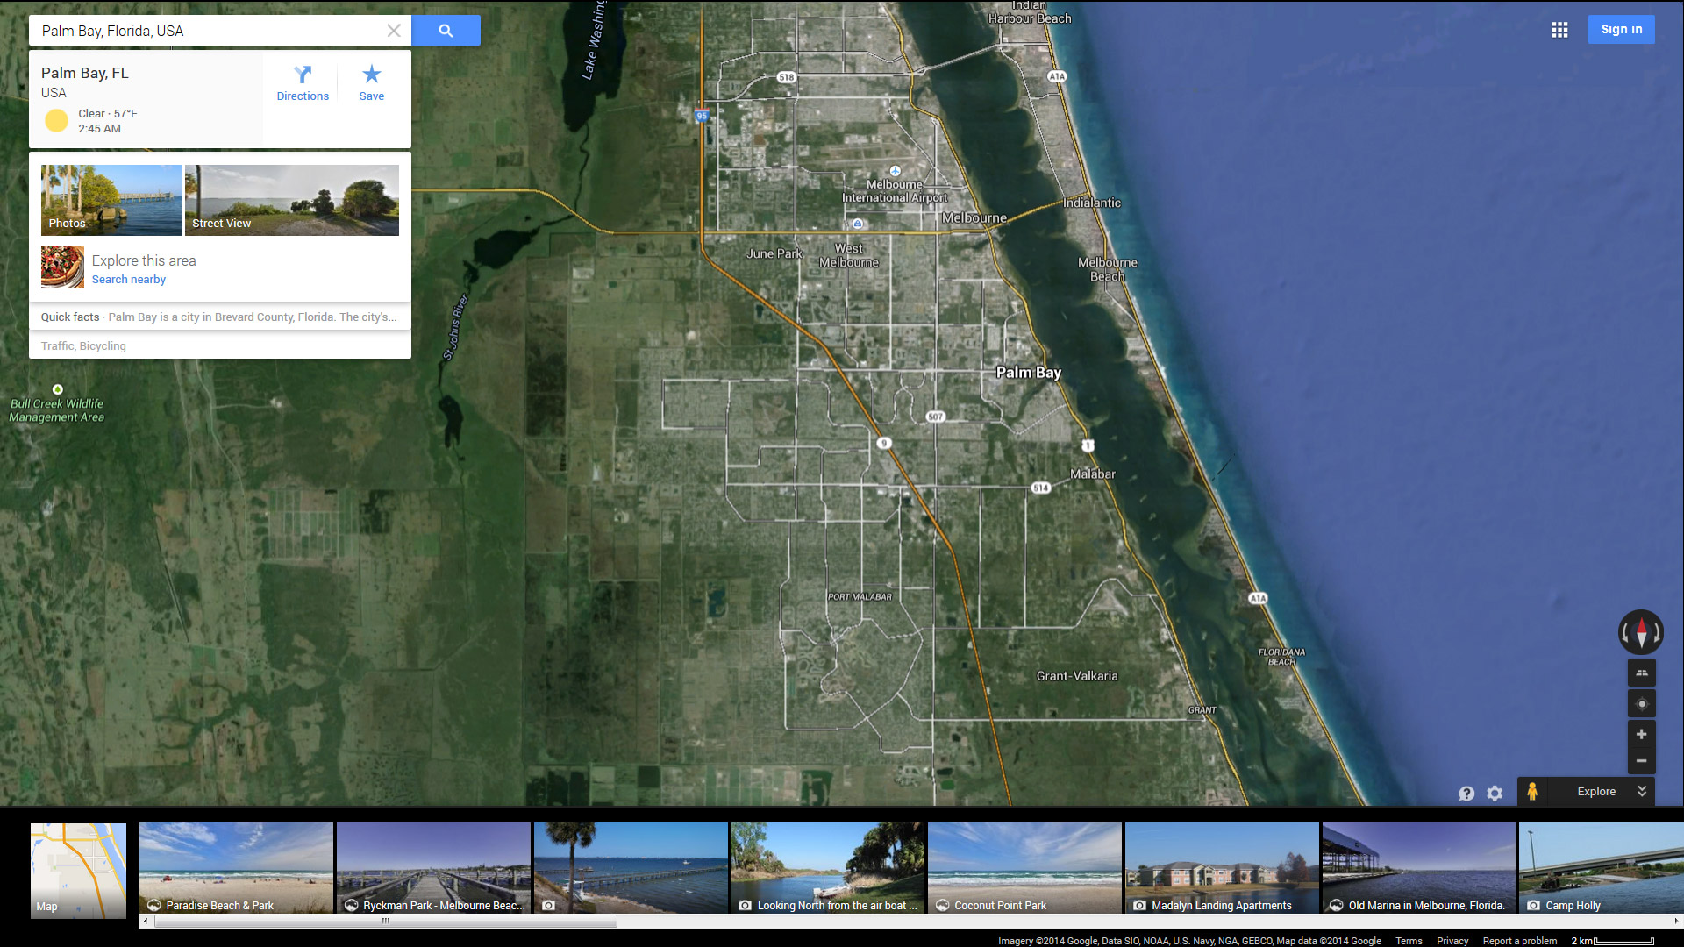Viewport: 1684px width, 947px height.
Task: Open the Google apps grid
Action: (1559, 30)
